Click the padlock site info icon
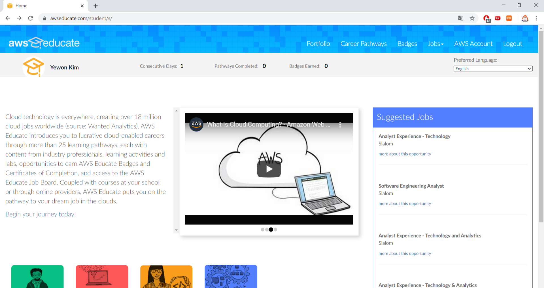The height and width of the screenshot is (288, 544). pyautogui.click(x=44, y=18)
